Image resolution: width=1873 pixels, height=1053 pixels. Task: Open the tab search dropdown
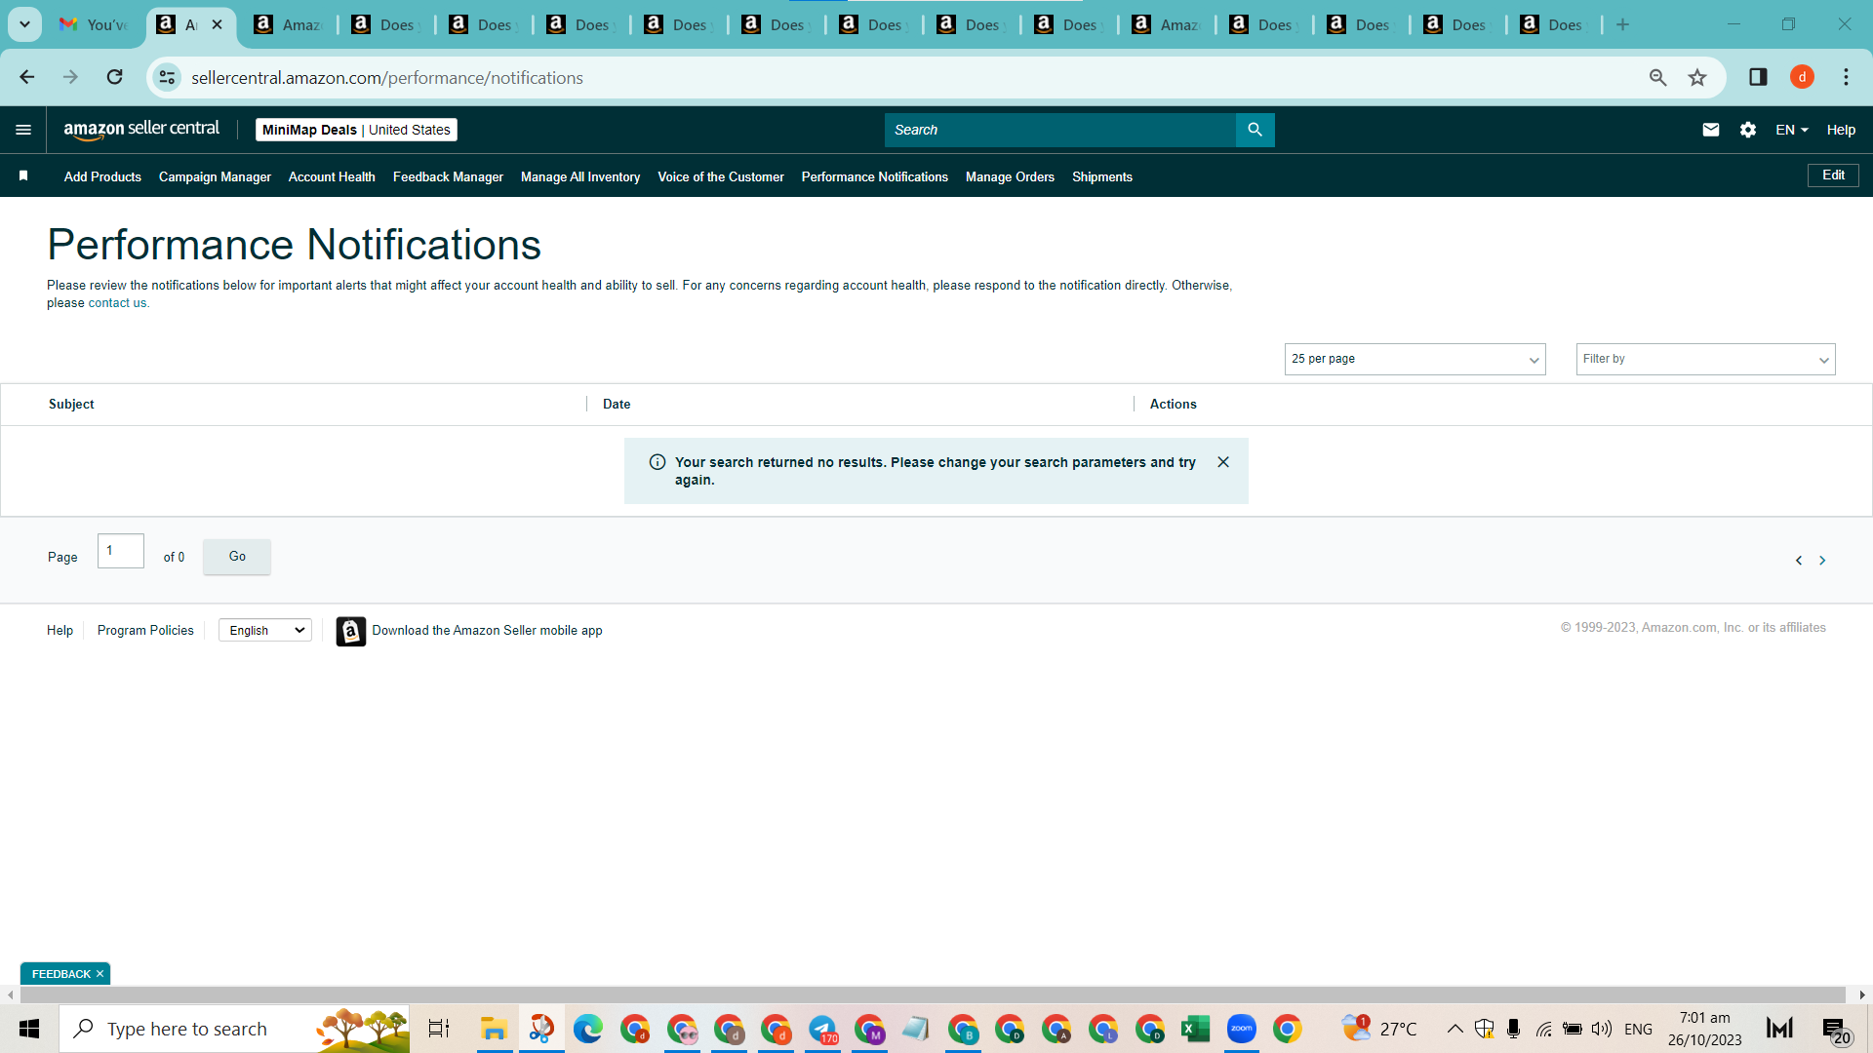click(x=24, y=24)
